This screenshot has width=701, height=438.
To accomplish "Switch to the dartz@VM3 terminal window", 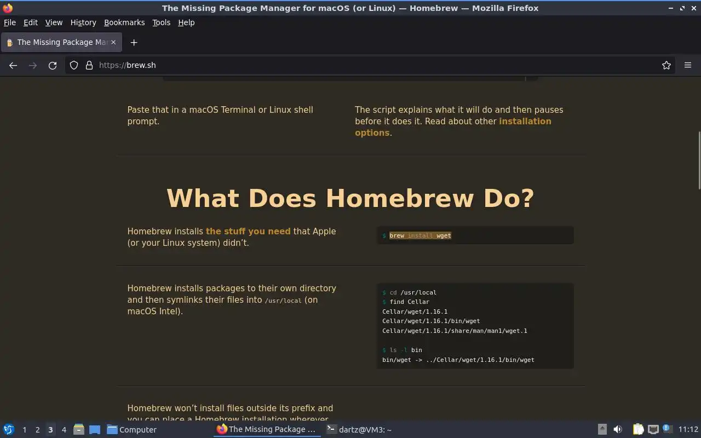I will coord(359,430).
